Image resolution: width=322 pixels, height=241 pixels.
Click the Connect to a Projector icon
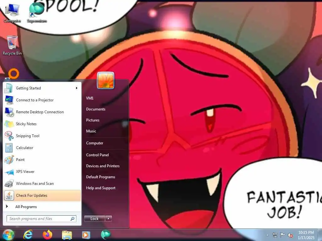click(x=9, y=100)
